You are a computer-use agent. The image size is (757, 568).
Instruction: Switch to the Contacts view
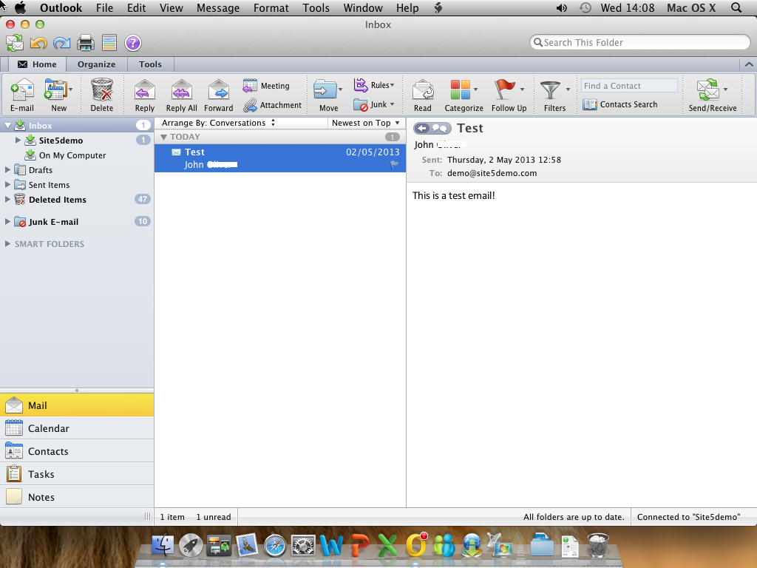pyautogui.click(x=77, y=451)
